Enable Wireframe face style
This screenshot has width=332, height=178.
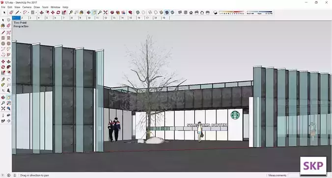150,12
